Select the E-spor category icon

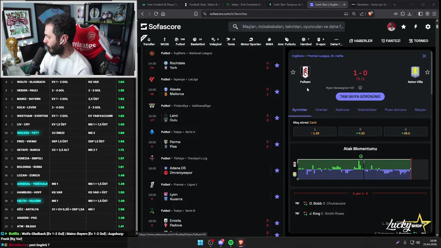(x=321, y=41)
